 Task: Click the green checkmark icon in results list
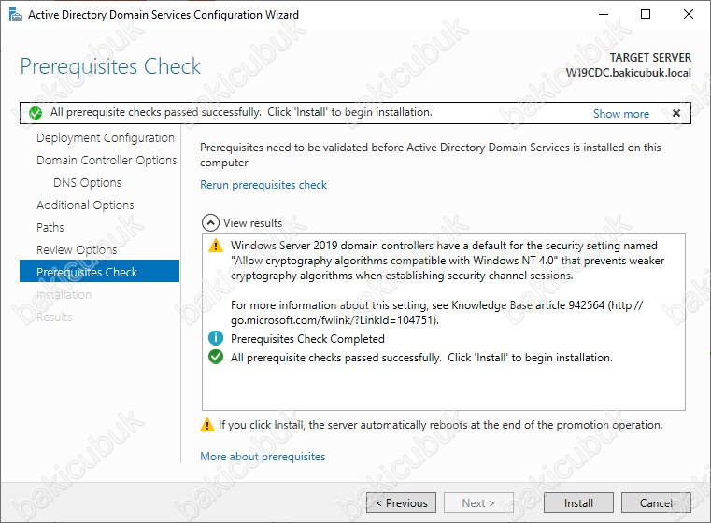pos(216,357)
